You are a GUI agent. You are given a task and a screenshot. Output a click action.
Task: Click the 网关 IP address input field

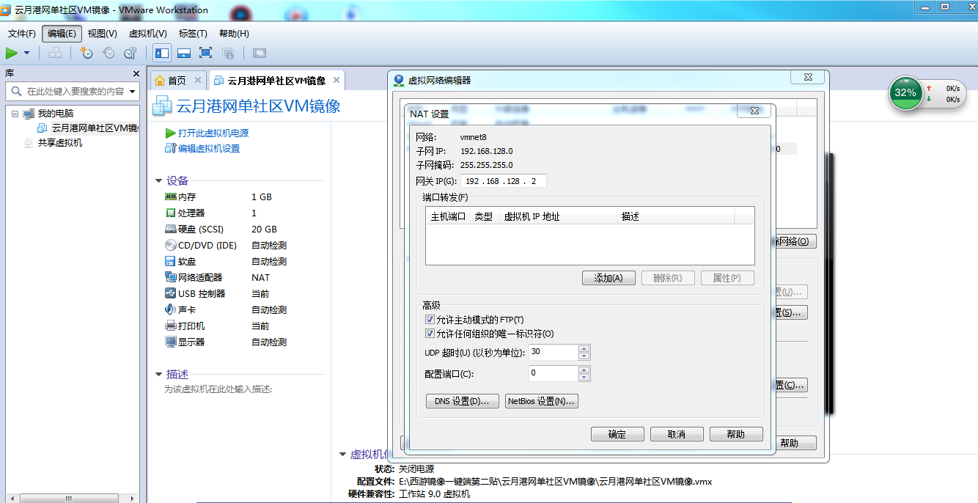502,181
